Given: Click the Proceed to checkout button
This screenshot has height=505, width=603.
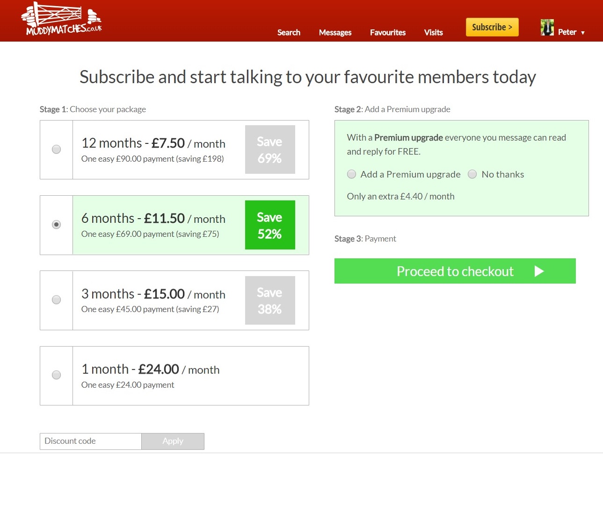Looking at the screenshot, I should [455, 271].
